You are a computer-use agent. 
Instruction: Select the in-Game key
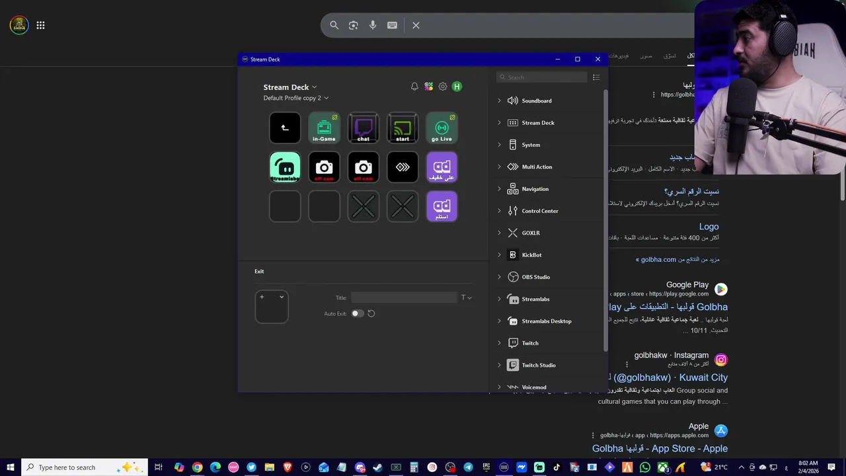tap(324, 128)
